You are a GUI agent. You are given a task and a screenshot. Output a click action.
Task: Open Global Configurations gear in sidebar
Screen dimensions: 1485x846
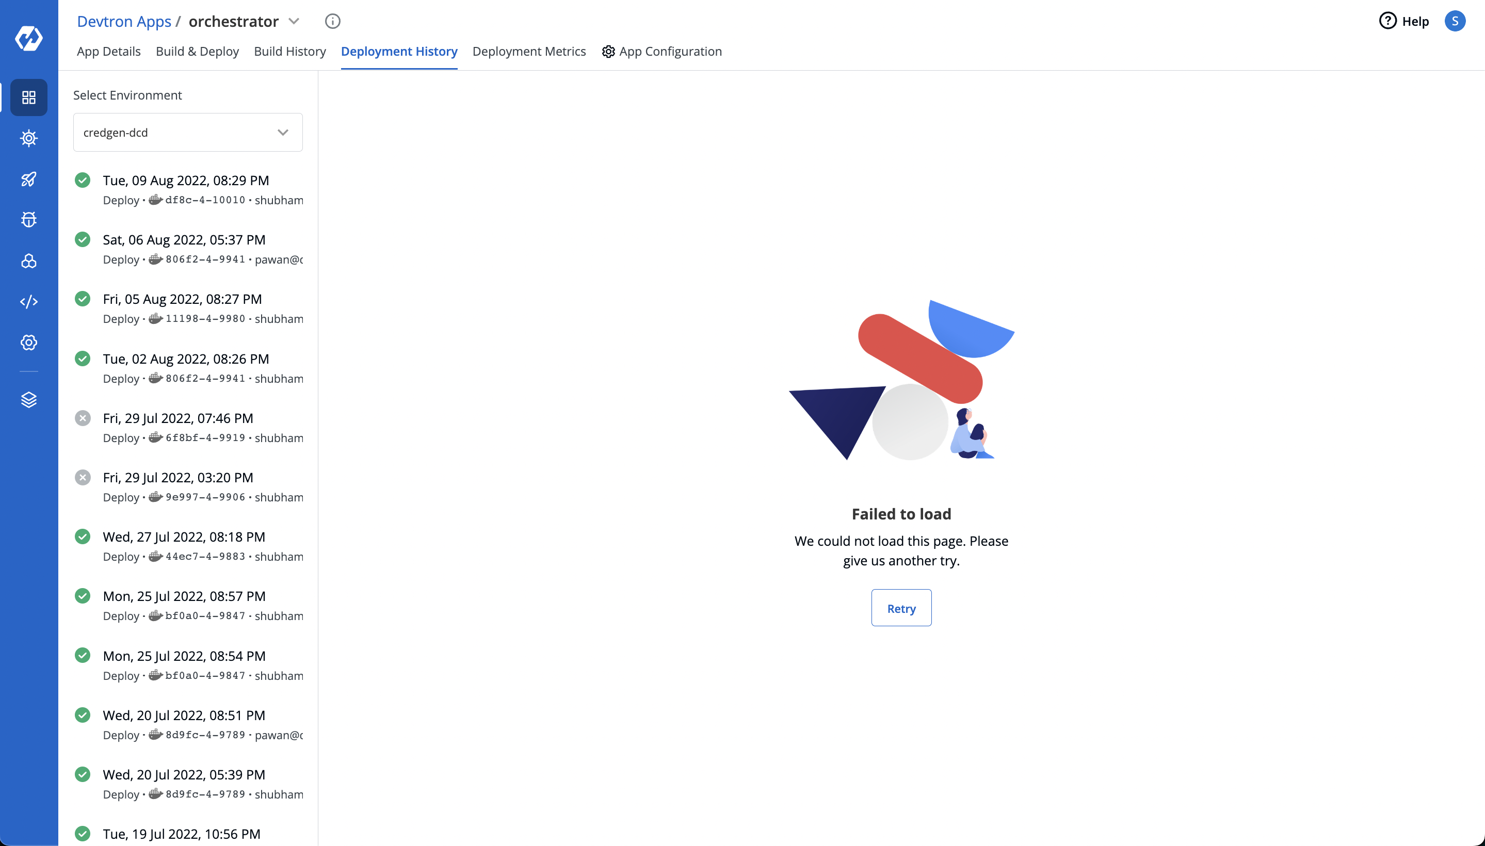click(x=28, y=342)
